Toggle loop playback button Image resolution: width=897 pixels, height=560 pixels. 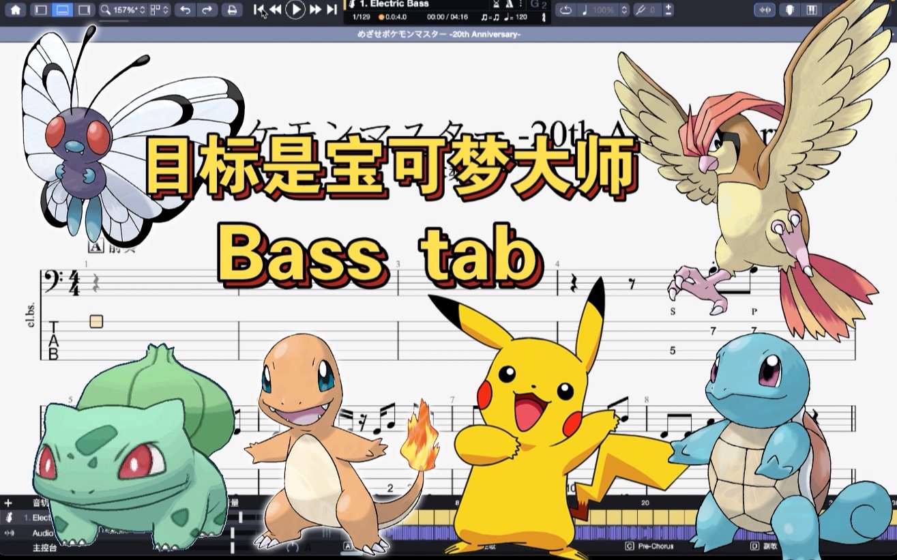566,10
